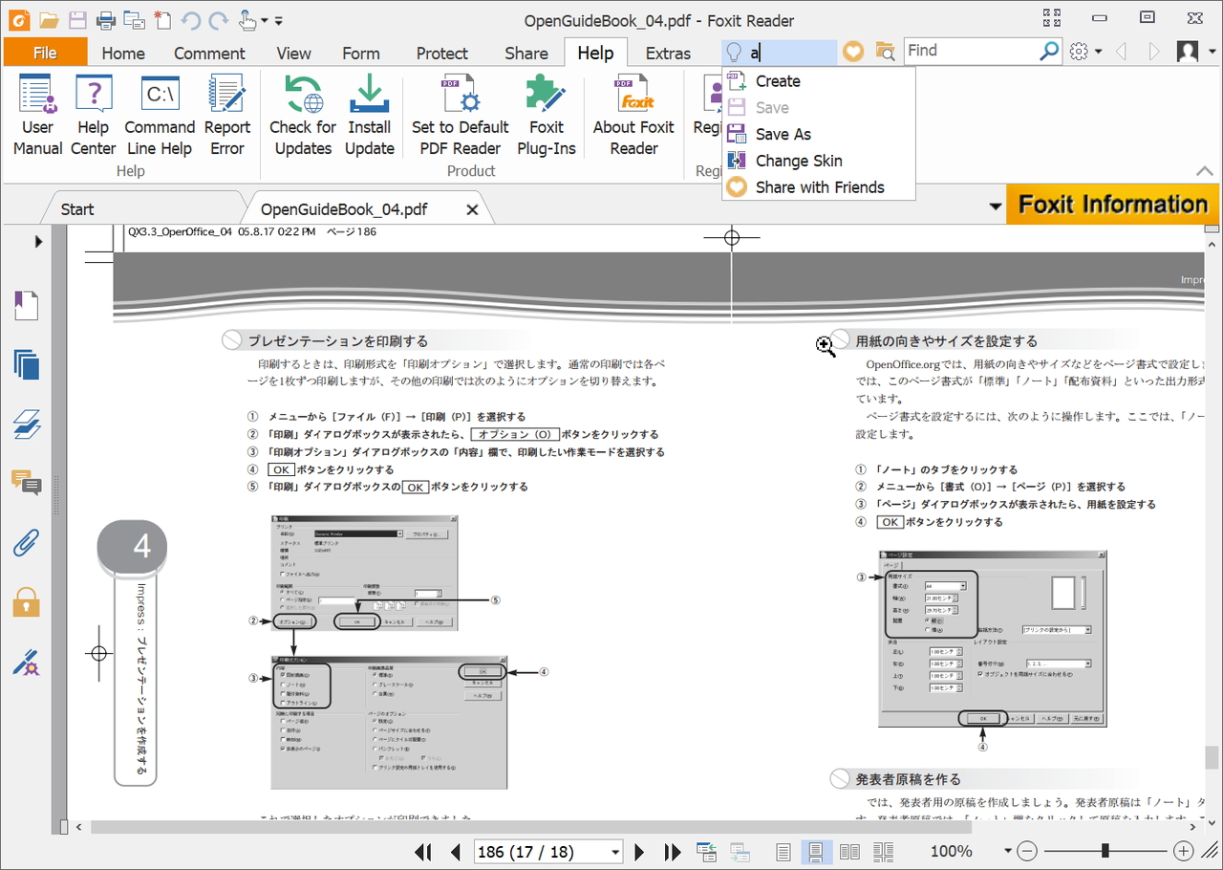Switch to continuous facing view mode
This screenshot has width=1223, height=870.
click(x=883, y=852)
